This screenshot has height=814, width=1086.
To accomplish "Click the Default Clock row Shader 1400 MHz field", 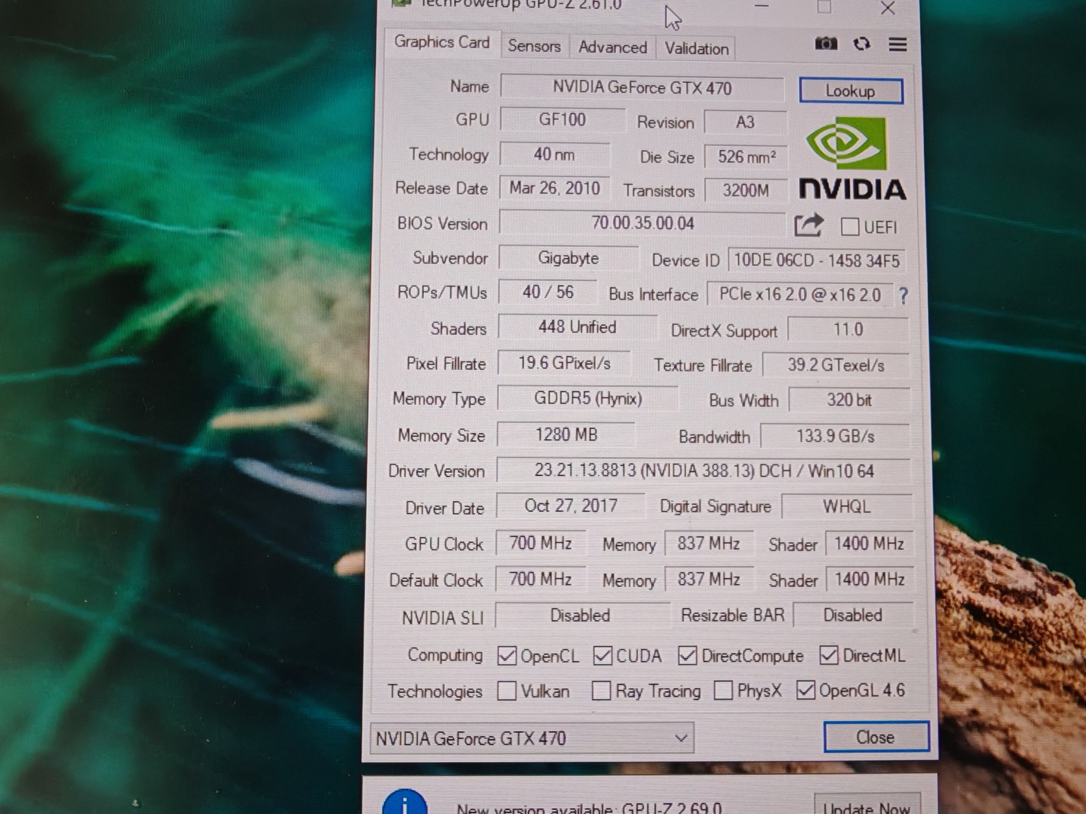I will pos(869,579).
